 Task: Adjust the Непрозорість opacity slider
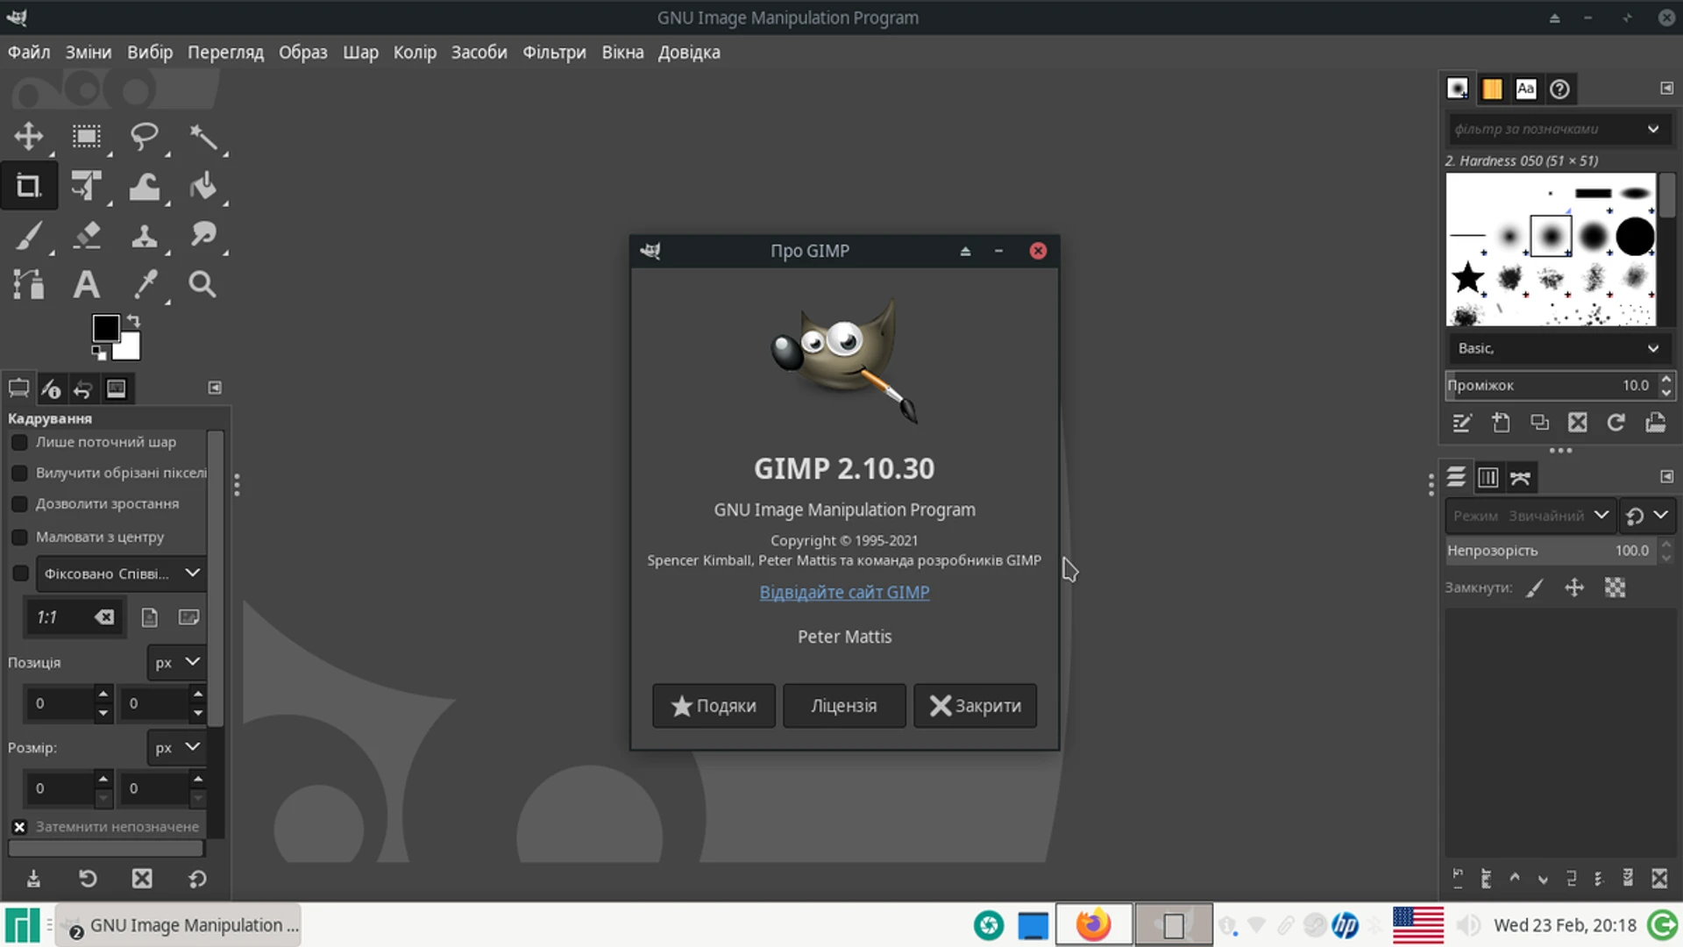pos(1552,551)
